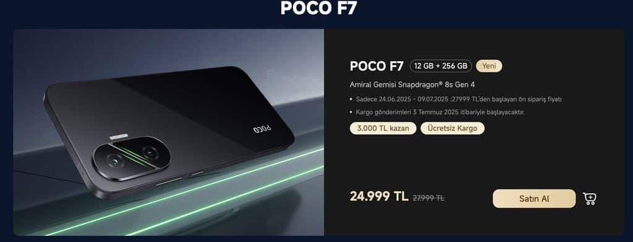
Task: Click the Satın Al buy button
Action: [x=534, y=198]
